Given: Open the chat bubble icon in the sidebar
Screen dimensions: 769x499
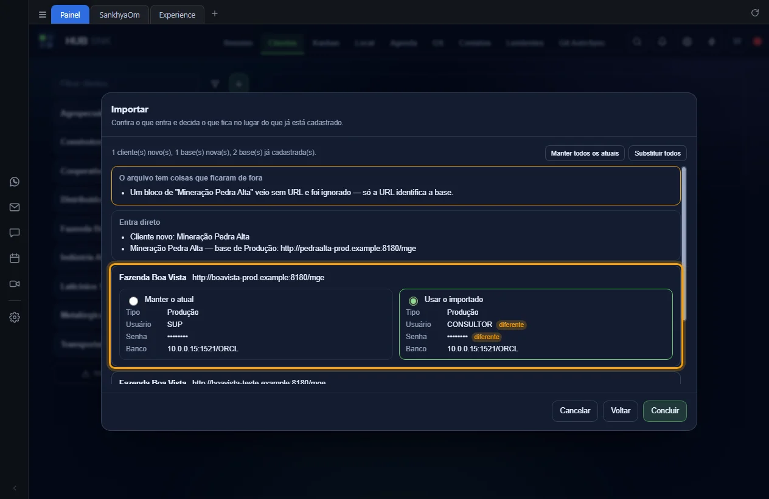Looking at the screenshot, I should [x=15, y=233].
